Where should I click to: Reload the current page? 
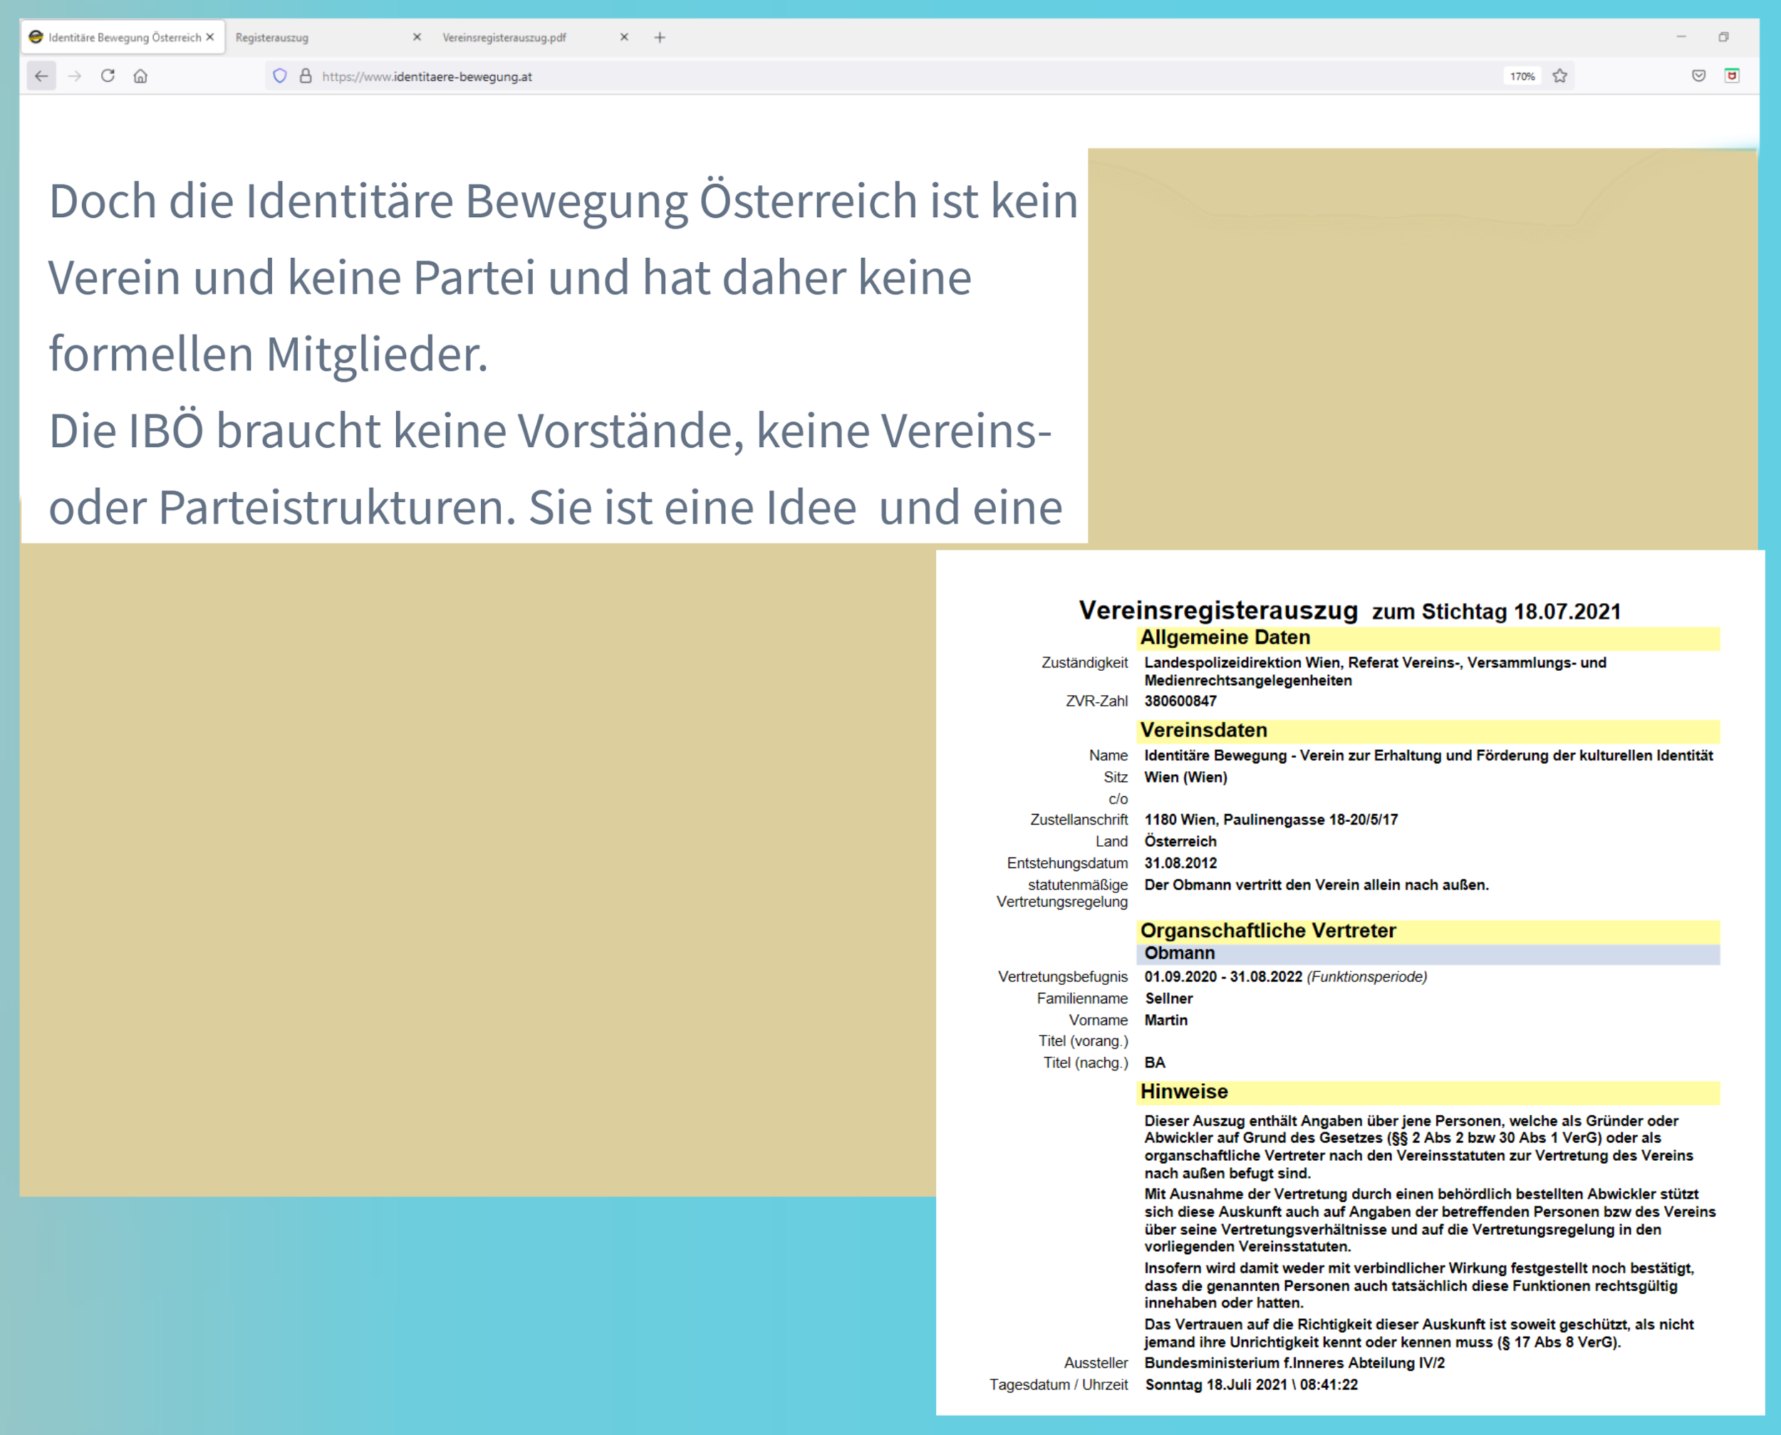coord(108,76)
